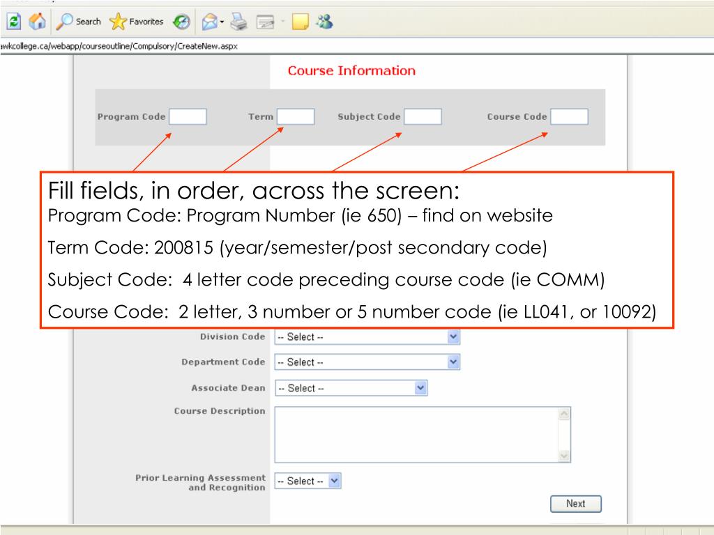This screenshot has height=535, width=714.
Task: Open the Favorites star button
Action: click(136, 21)
